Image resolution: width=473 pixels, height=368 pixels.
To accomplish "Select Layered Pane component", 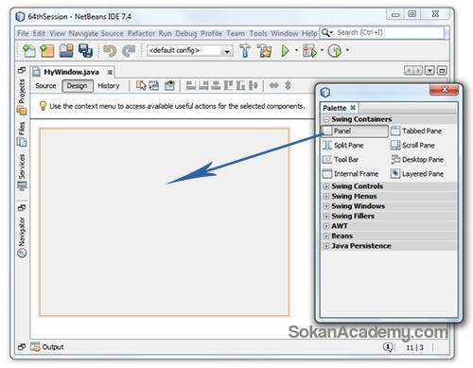I will coord(417,174).
